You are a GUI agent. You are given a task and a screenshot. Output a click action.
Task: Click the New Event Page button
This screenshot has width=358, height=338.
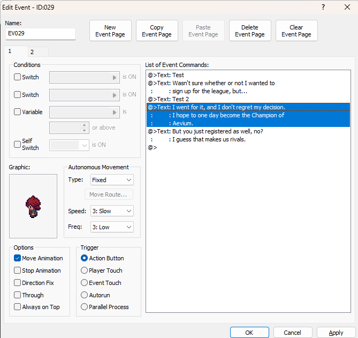pyautogui.click(x=110, y=31)
